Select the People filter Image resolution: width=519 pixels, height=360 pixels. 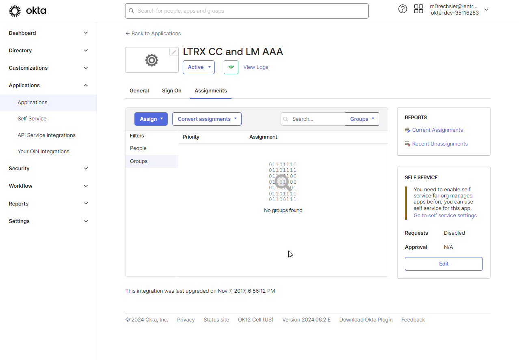(x=138, y=148)
